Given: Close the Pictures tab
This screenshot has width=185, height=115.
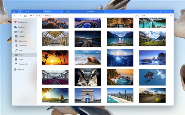Looking at the screenshot, I should click(x=61, y=12).
